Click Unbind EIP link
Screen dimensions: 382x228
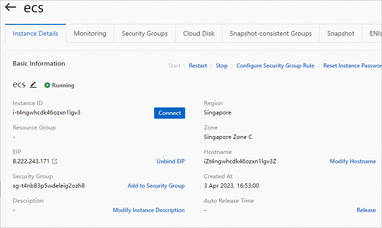tap(171, 161)
